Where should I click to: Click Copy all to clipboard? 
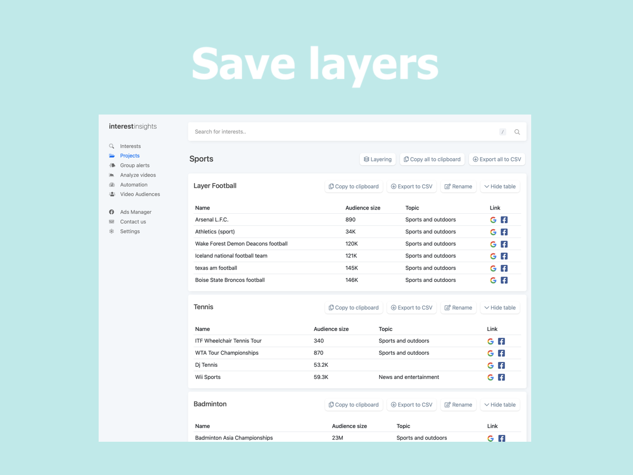click(x=432, y=159)
